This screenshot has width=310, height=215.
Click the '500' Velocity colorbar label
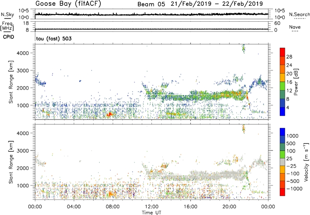pos(292,143)
